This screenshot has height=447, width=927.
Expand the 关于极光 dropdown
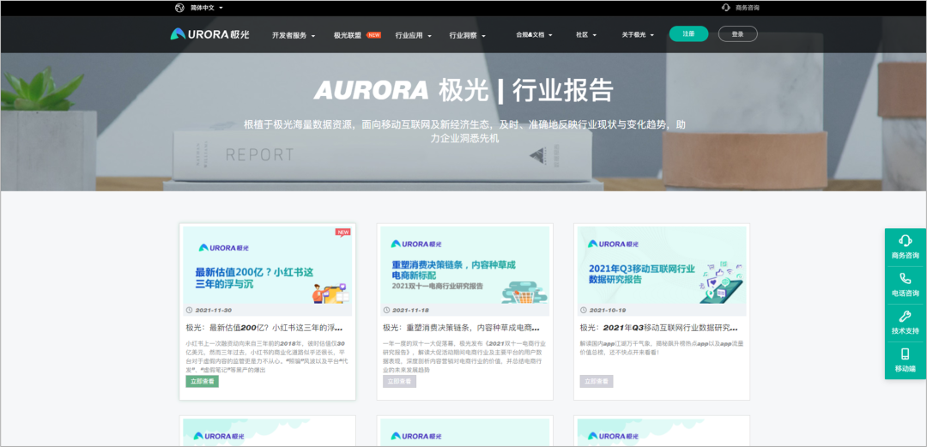pos(638,35)
